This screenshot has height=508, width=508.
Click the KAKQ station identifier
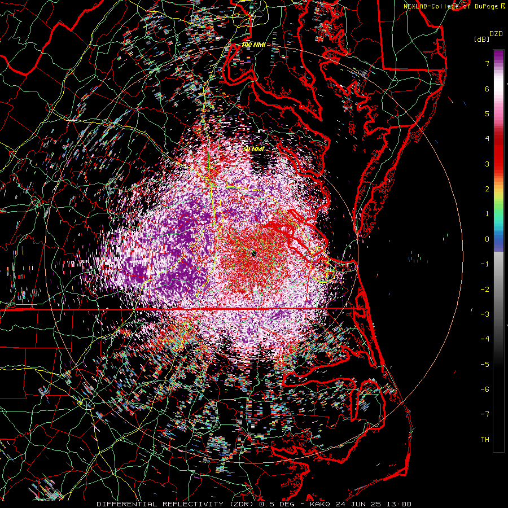(320, 504)
